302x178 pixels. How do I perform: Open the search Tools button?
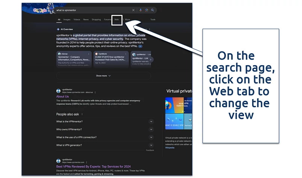point(153,19)
